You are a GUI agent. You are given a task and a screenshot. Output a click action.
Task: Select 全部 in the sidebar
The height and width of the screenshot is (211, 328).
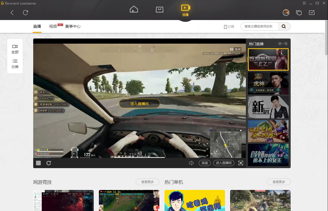[x=15, y=49]
